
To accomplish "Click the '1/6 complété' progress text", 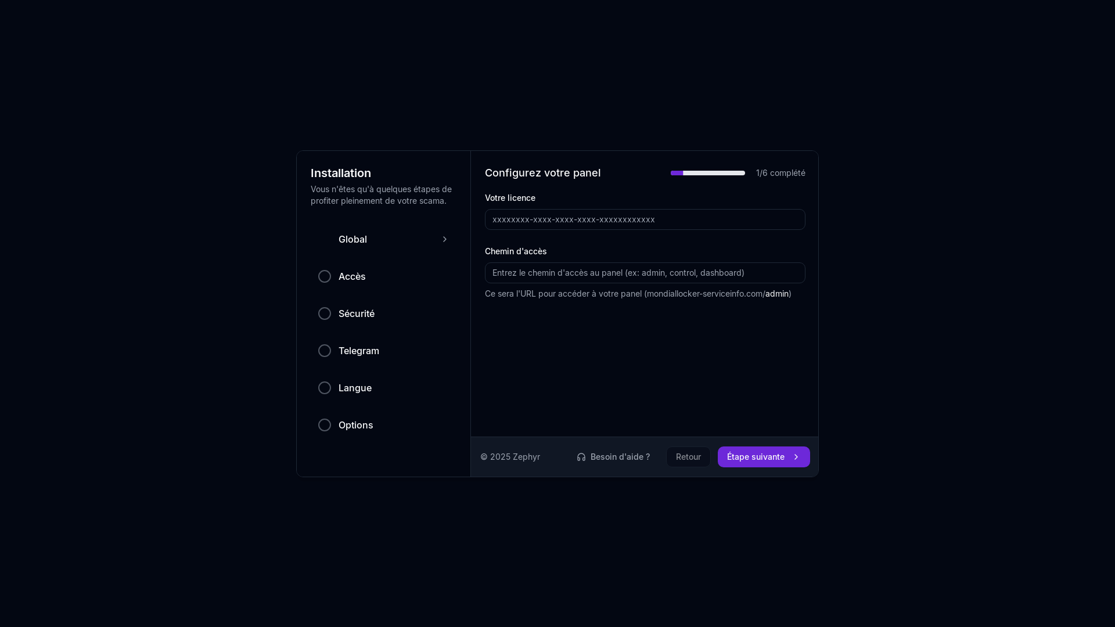I will pos(780,173).
